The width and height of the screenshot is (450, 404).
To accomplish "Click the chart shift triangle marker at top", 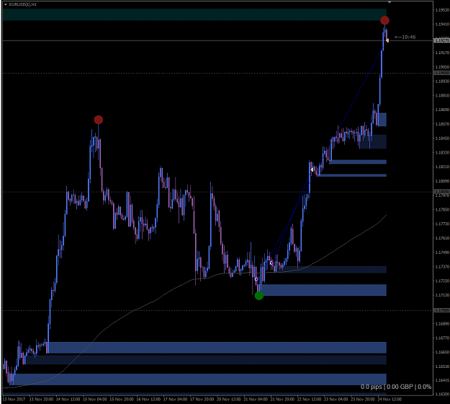I will coord(390,2).
